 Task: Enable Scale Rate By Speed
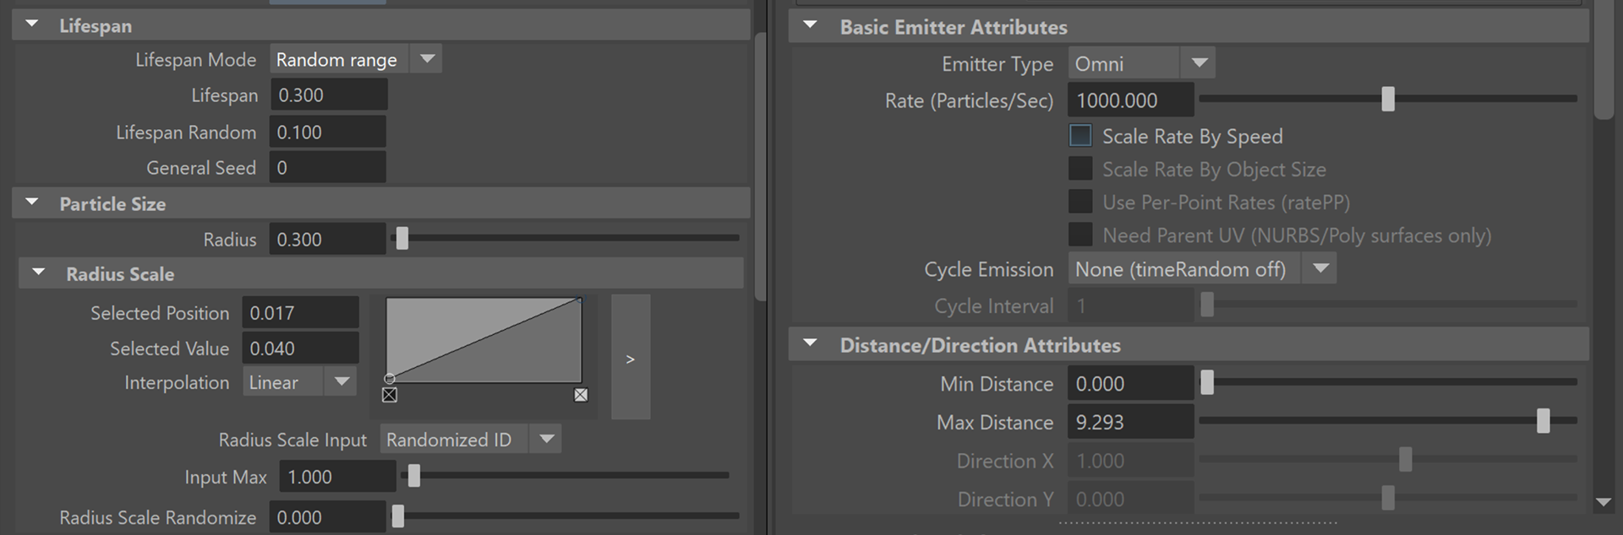(1080, 136)
